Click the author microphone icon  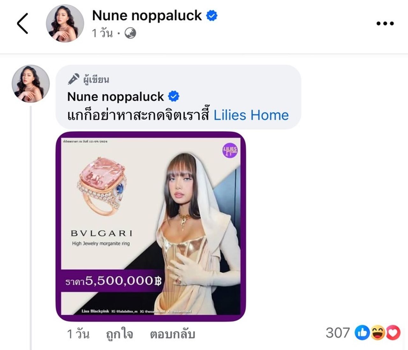(73, 79)
